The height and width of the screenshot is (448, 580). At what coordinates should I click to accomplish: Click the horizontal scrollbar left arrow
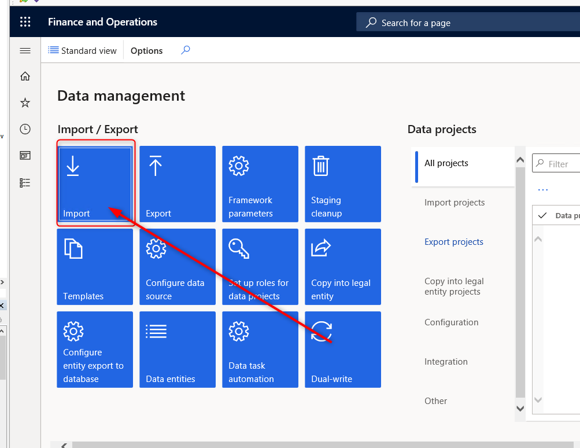click(64, 446)
